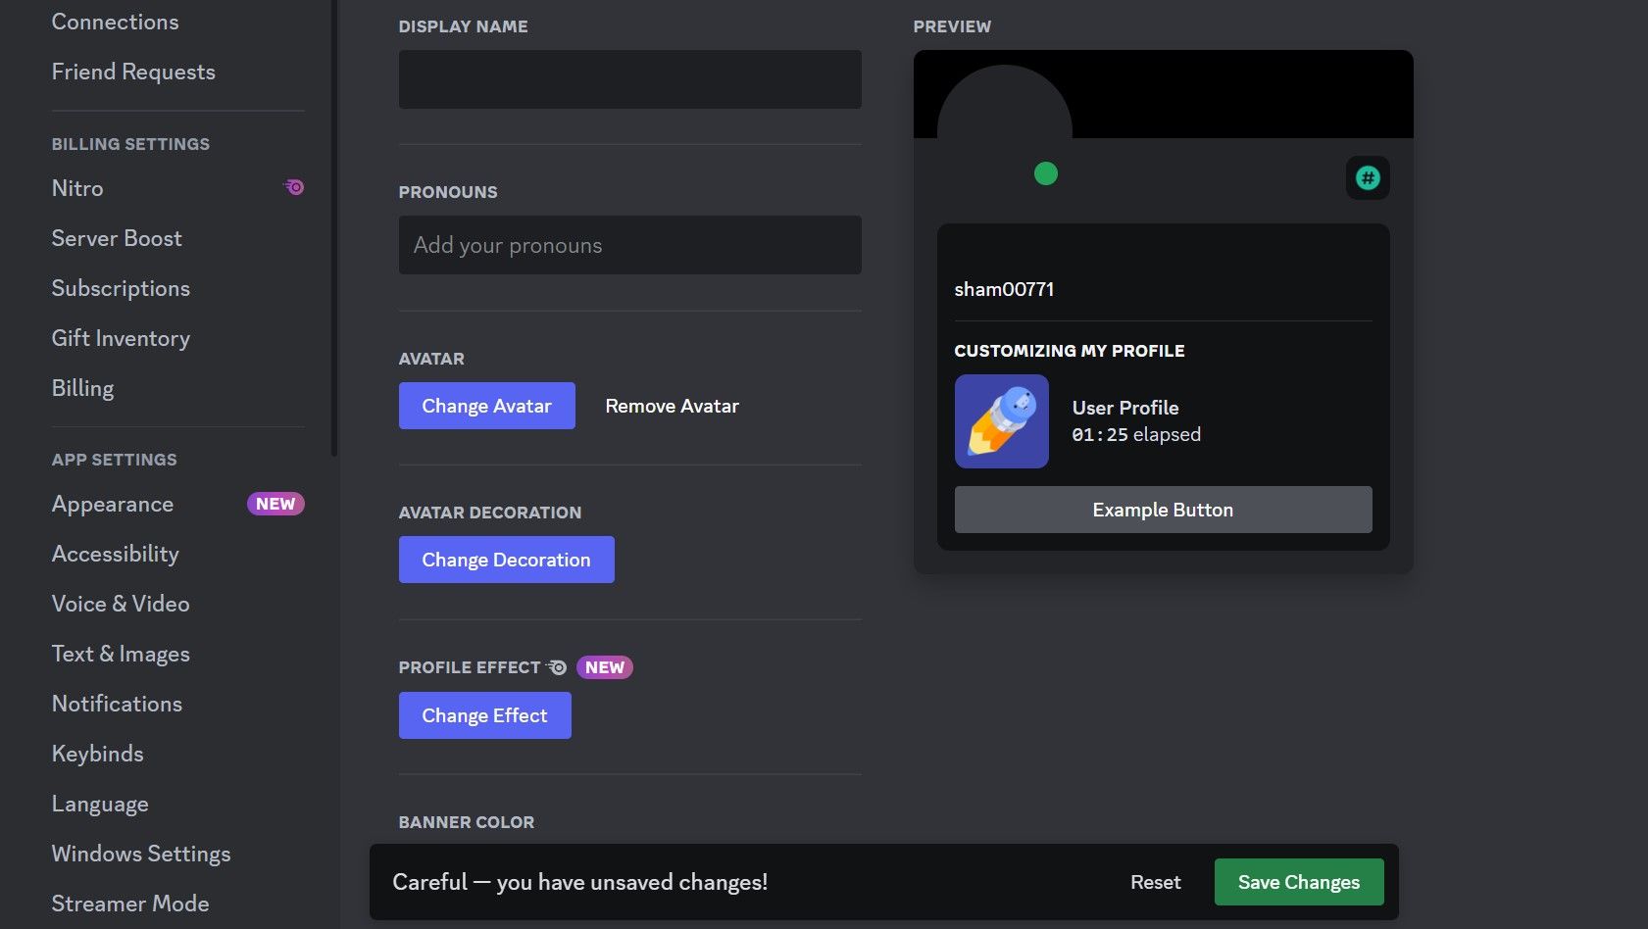This screenshot has width=1648, height=929.
Task: Click the Add your pronouns field
Action: pyautogui.click(x=629, y=245)
